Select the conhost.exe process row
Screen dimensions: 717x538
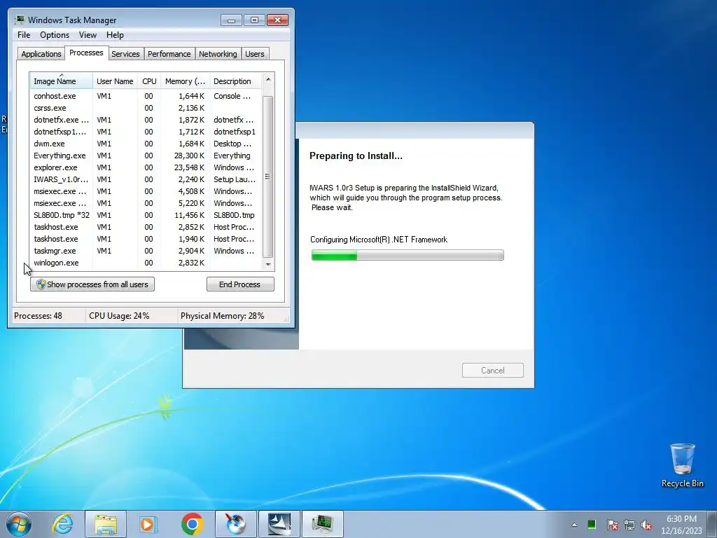tap(146, 96)
